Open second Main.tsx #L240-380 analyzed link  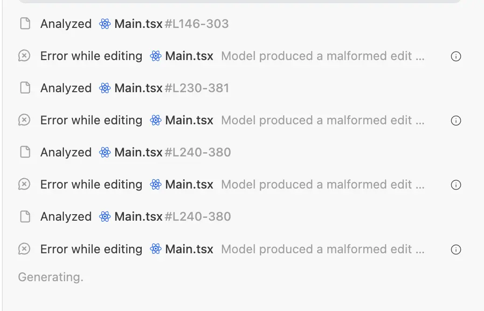173,216
